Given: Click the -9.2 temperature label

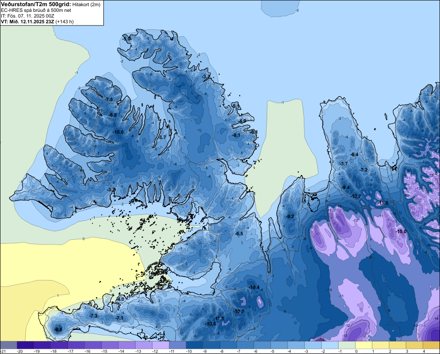Looking at the screenshot, I should click(x=290, y=216).
